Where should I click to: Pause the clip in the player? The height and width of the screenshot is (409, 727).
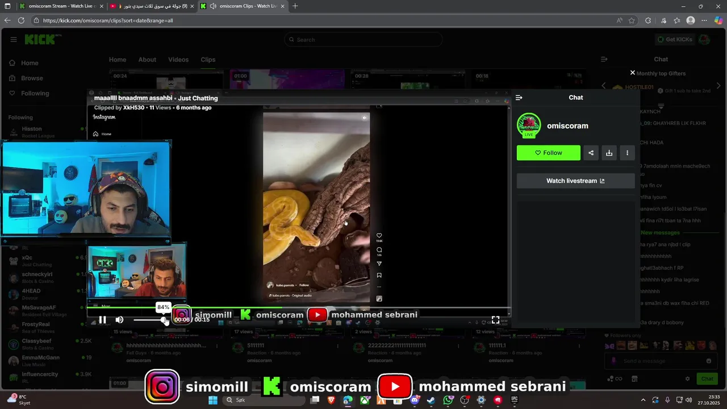tap(102, 320)
